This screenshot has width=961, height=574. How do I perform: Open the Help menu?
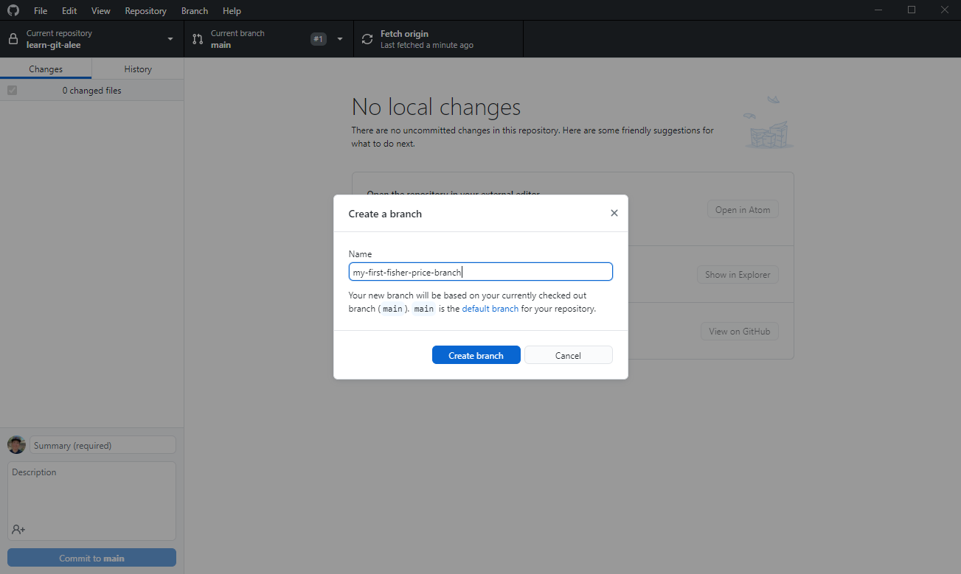coord(232,11)
